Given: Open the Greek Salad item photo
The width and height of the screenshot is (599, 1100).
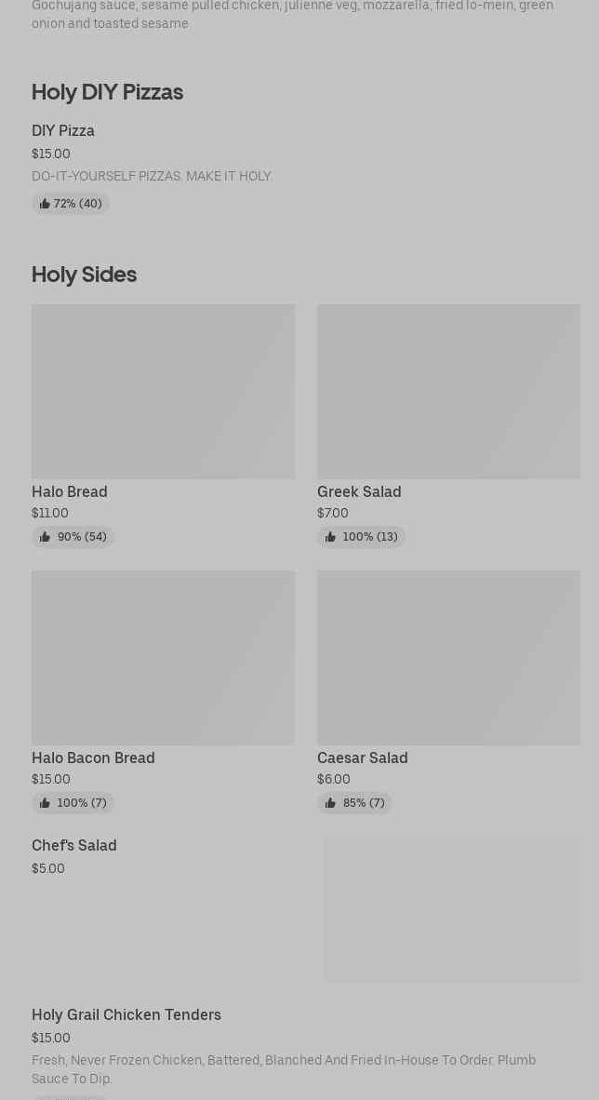Looking at the screenshot, I should pyautogui.click(x=448, y=391).
